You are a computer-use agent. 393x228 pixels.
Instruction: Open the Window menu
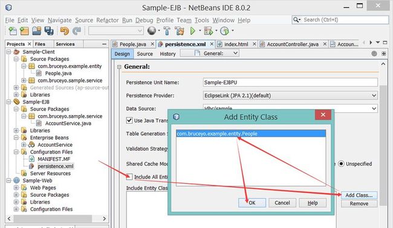click(x=223, y=21)
